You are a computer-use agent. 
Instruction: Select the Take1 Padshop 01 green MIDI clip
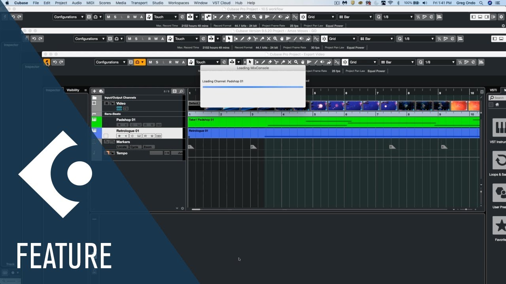coord(334,122)
